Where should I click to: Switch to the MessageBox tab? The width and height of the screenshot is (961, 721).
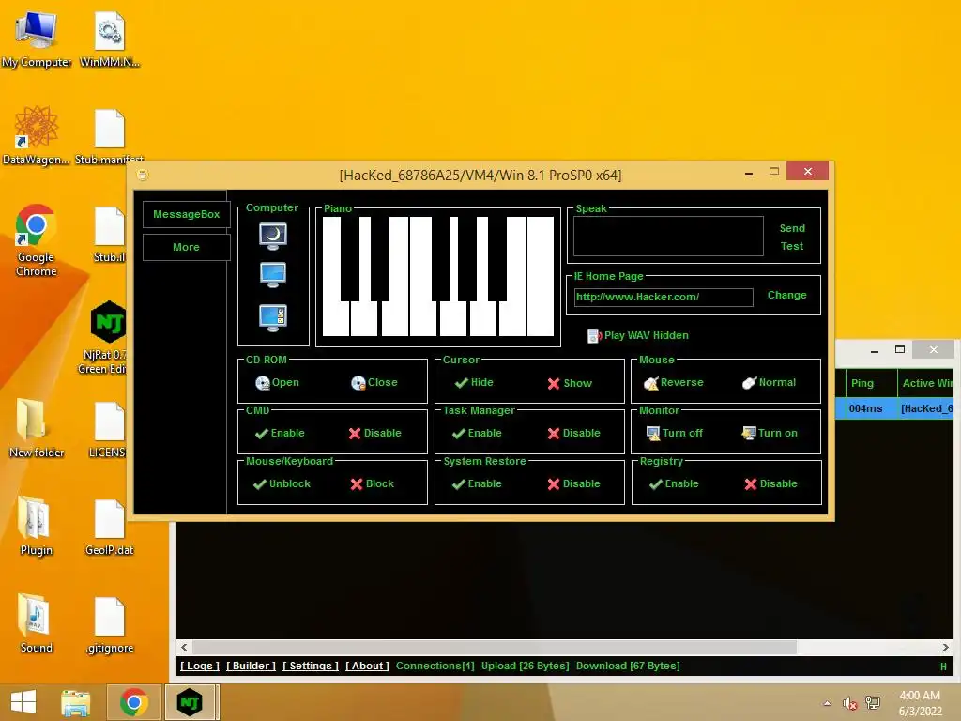(187, 214)
